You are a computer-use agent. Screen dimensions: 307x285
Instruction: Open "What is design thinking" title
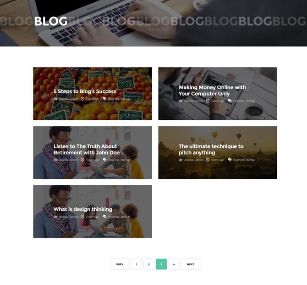pos(83,210)
